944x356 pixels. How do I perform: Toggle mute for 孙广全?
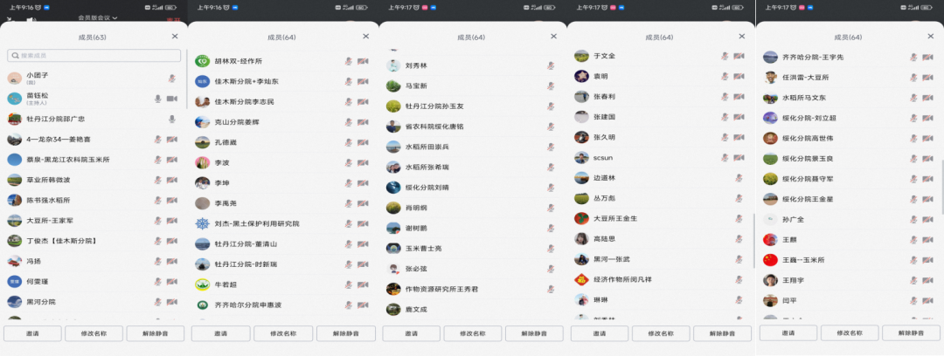pos(914,220)
